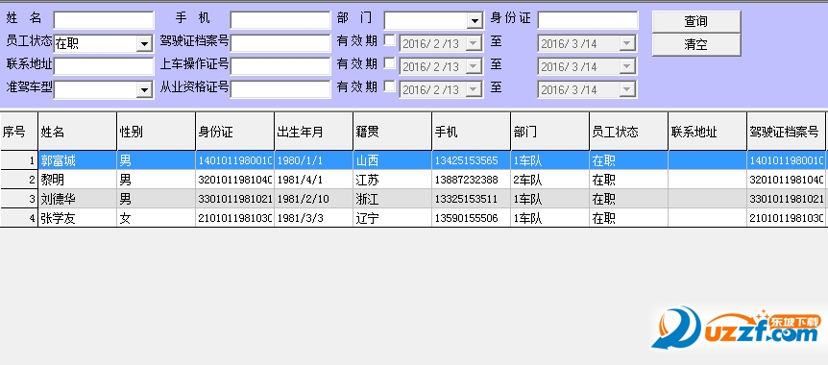Click the 出生年月 column header
828x365 pixels.
click(314, 132)
